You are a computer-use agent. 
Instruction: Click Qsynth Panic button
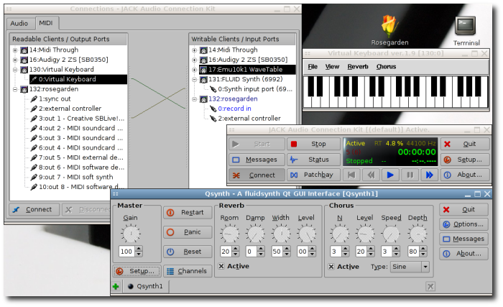pos(188,232)
